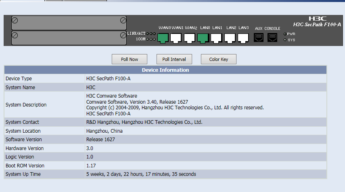Click the Device Type value 'H3C SecPath F100-A'
Screen dimensions: 345x192
(x=108, y=79)
